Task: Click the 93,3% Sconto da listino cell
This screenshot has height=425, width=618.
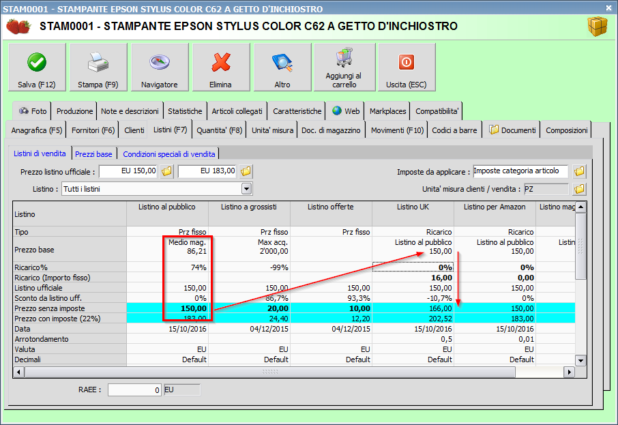Action: click(331, 298)
